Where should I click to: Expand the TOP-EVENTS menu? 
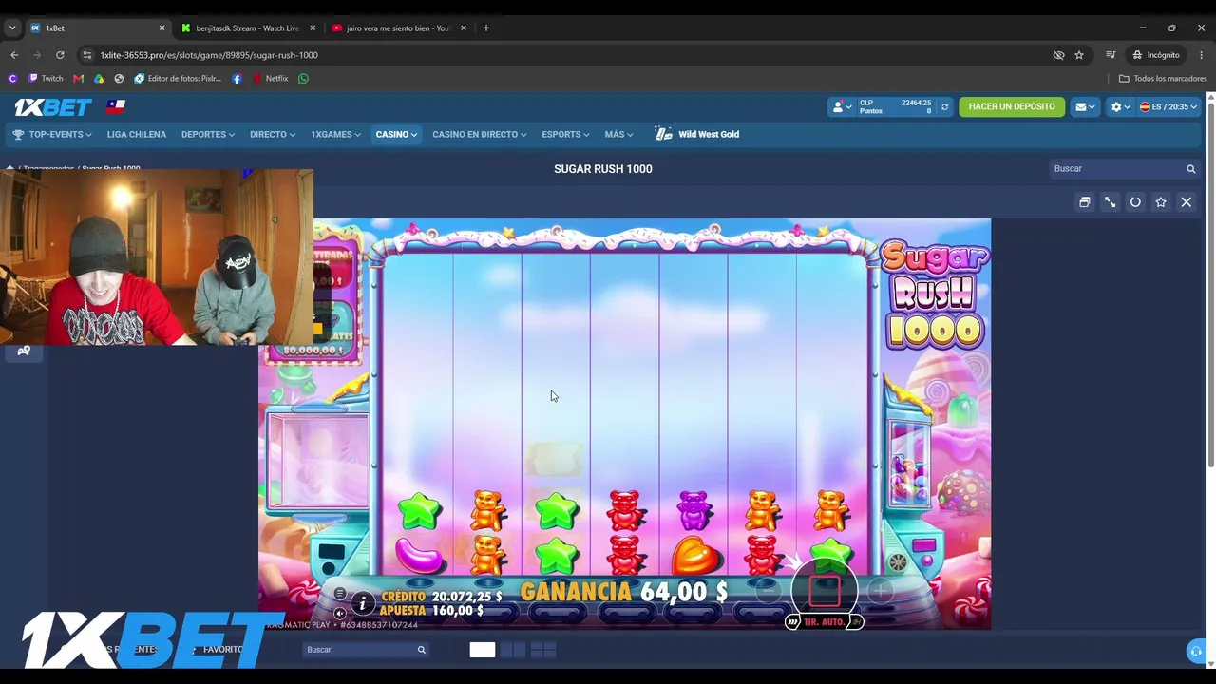click(x=52, y=135)
